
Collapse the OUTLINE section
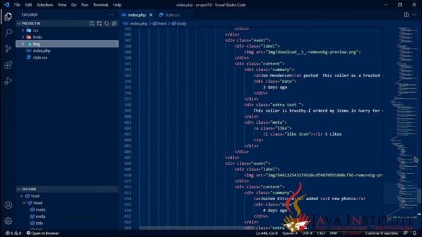tap(19, 189)
